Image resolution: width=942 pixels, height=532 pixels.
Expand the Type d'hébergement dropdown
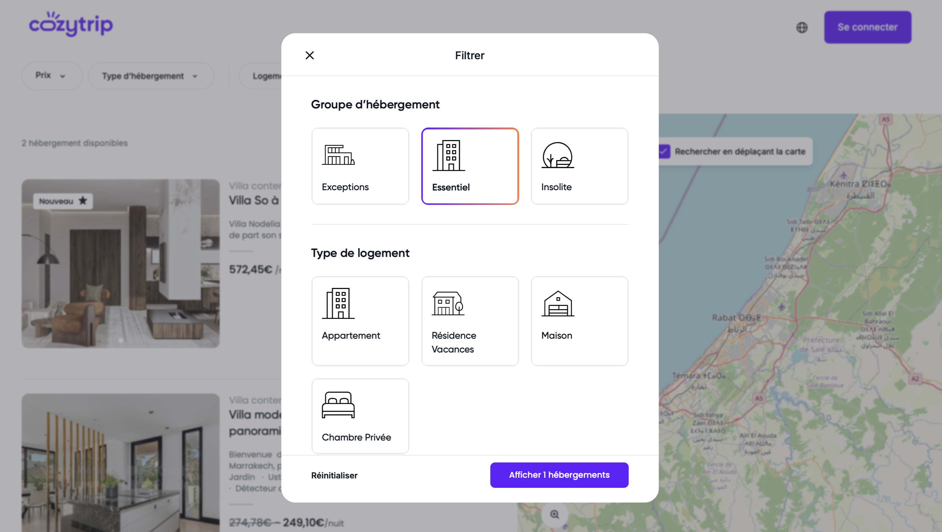click(151, 76)
